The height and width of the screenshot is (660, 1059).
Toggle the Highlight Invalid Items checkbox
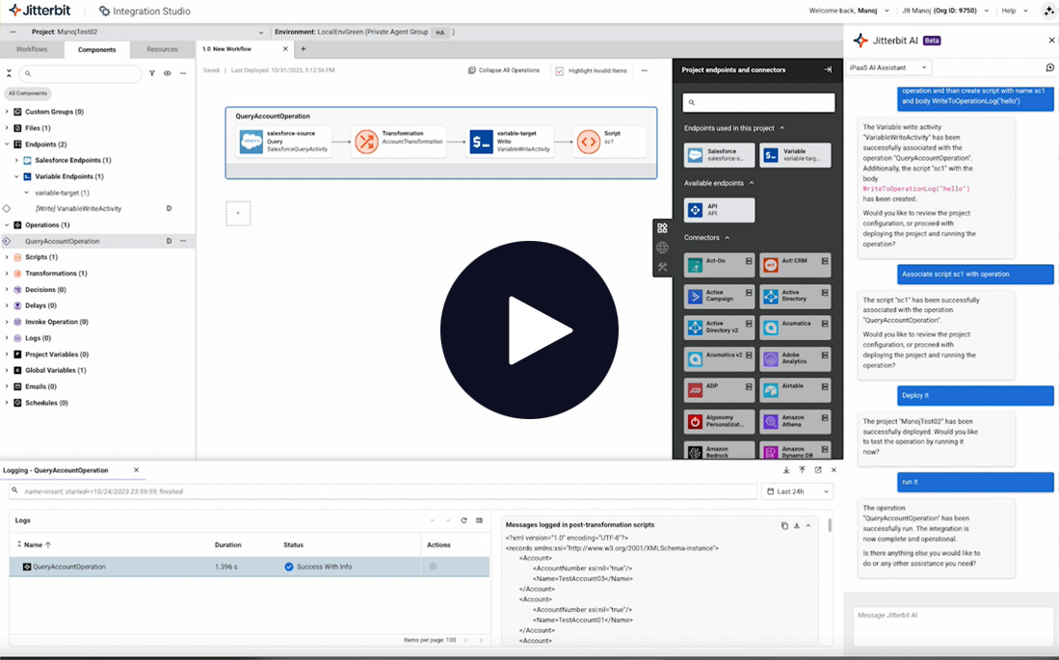coord(560,70)
